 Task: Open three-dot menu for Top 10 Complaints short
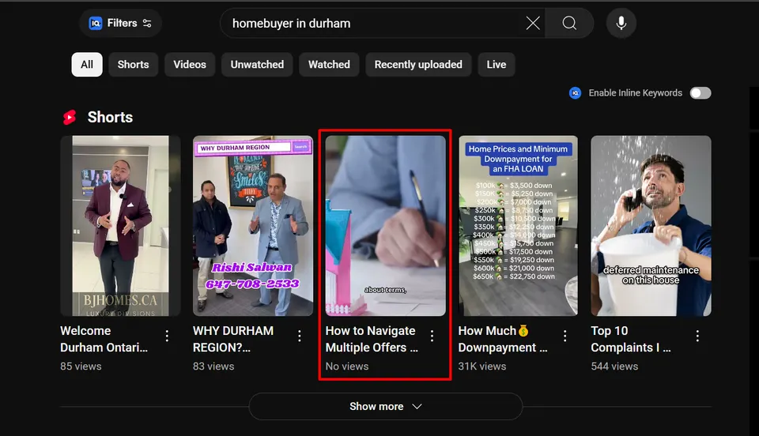[697, 336]
